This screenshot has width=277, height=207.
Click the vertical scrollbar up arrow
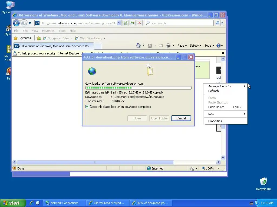(223, 59)
